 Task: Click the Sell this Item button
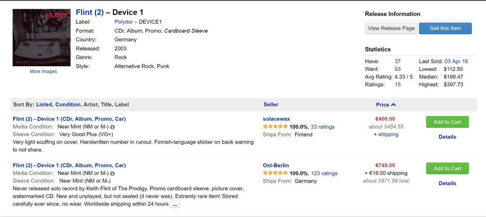point(445,28)
